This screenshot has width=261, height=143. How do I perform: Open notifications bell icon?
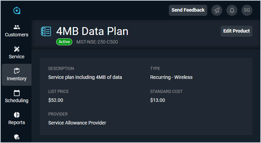click(x=232, y=10)
